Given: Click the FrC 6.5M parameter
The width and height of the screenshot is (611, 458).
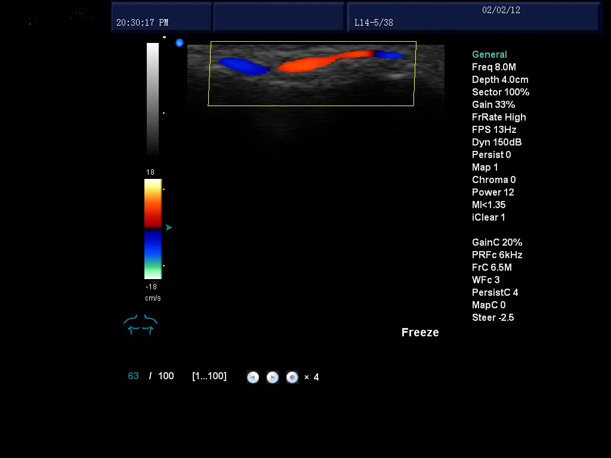Looking at the screenshot, I should pyautogui.click(x=492, y=267).
